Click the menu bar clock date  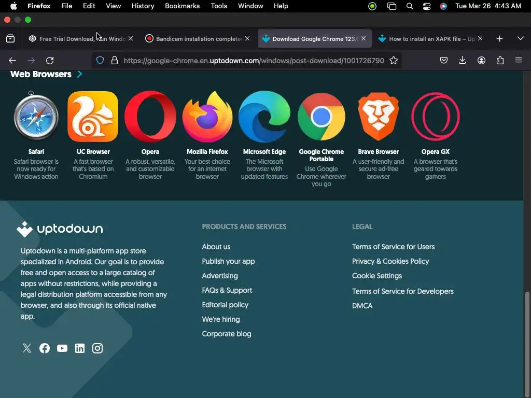[x=488, y=6]
